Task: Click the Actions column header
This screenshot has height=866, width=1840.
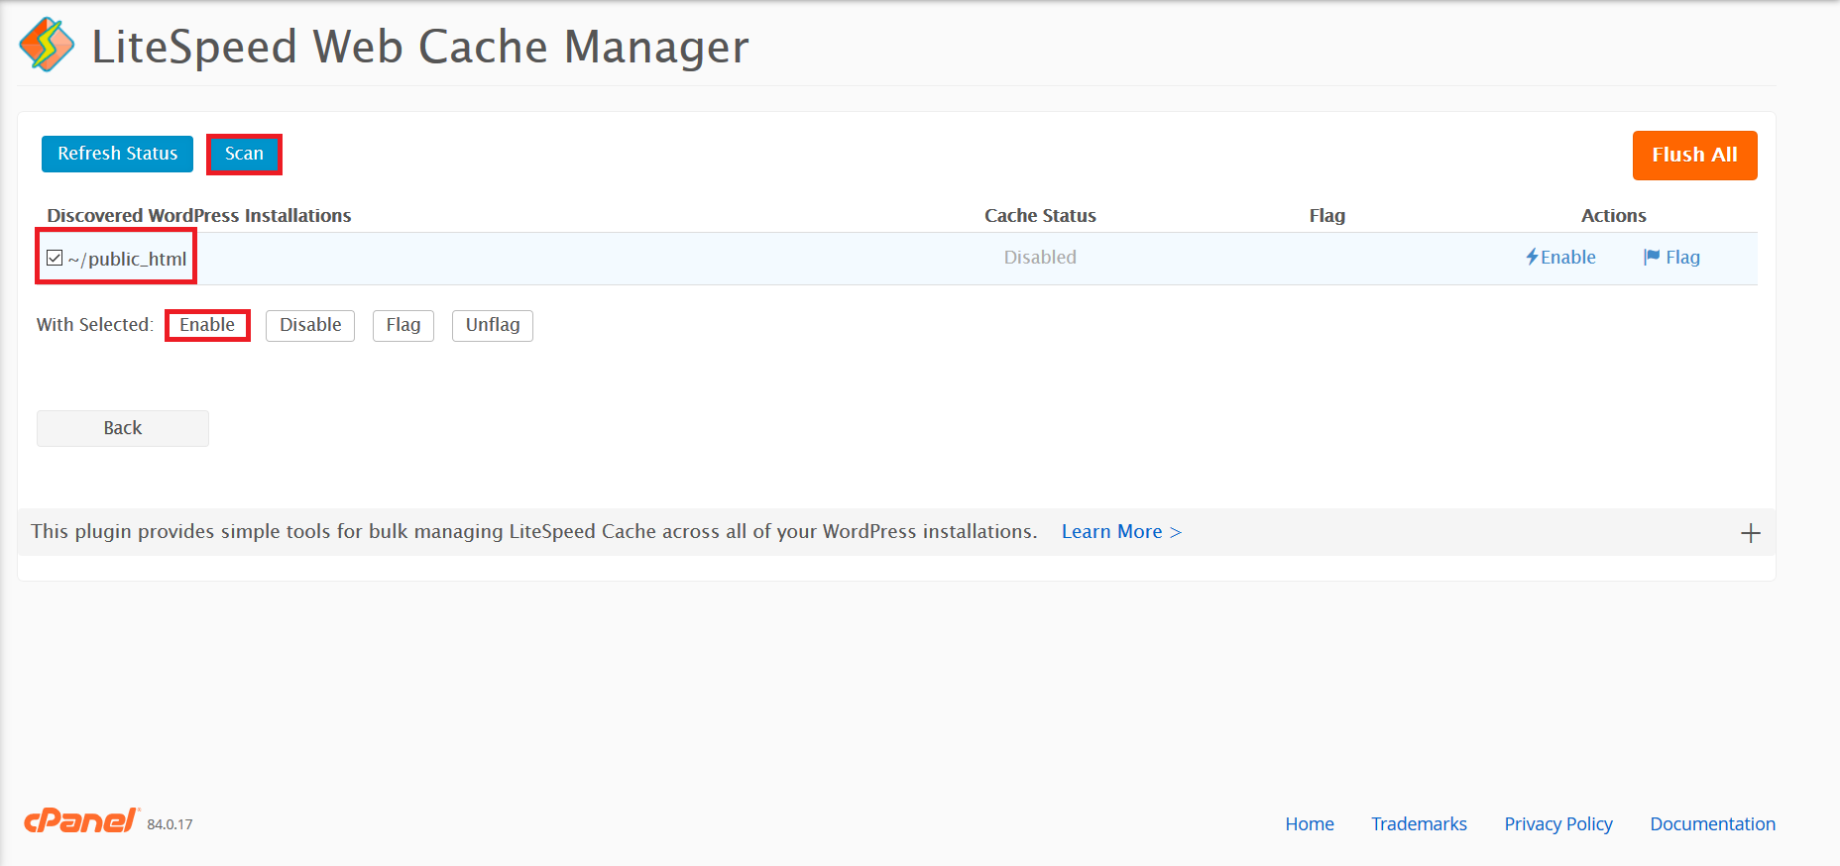Action: (x=1613, y=216)
